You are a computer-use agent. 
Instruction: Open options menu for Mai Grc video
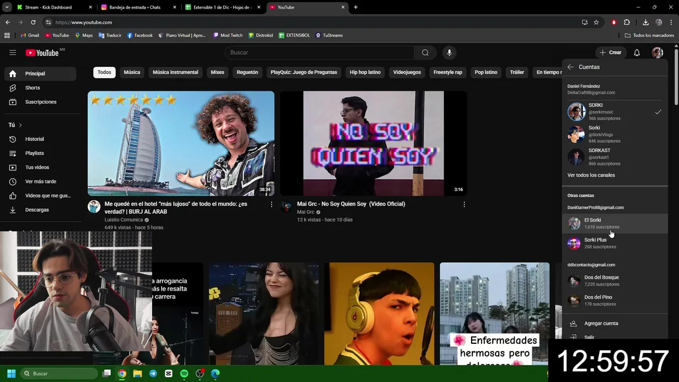464,204
